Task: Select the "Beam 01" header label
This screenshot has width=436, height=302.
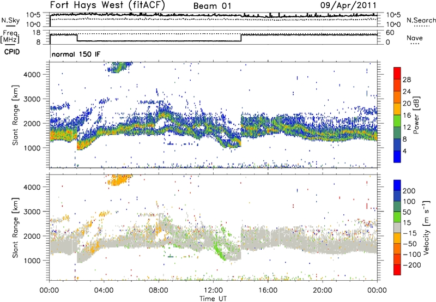Action: click(x=212, y=6)
